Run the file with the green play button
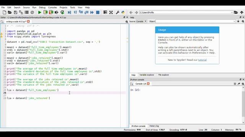This screenshot has height=137, width=245. click(40, 13)
